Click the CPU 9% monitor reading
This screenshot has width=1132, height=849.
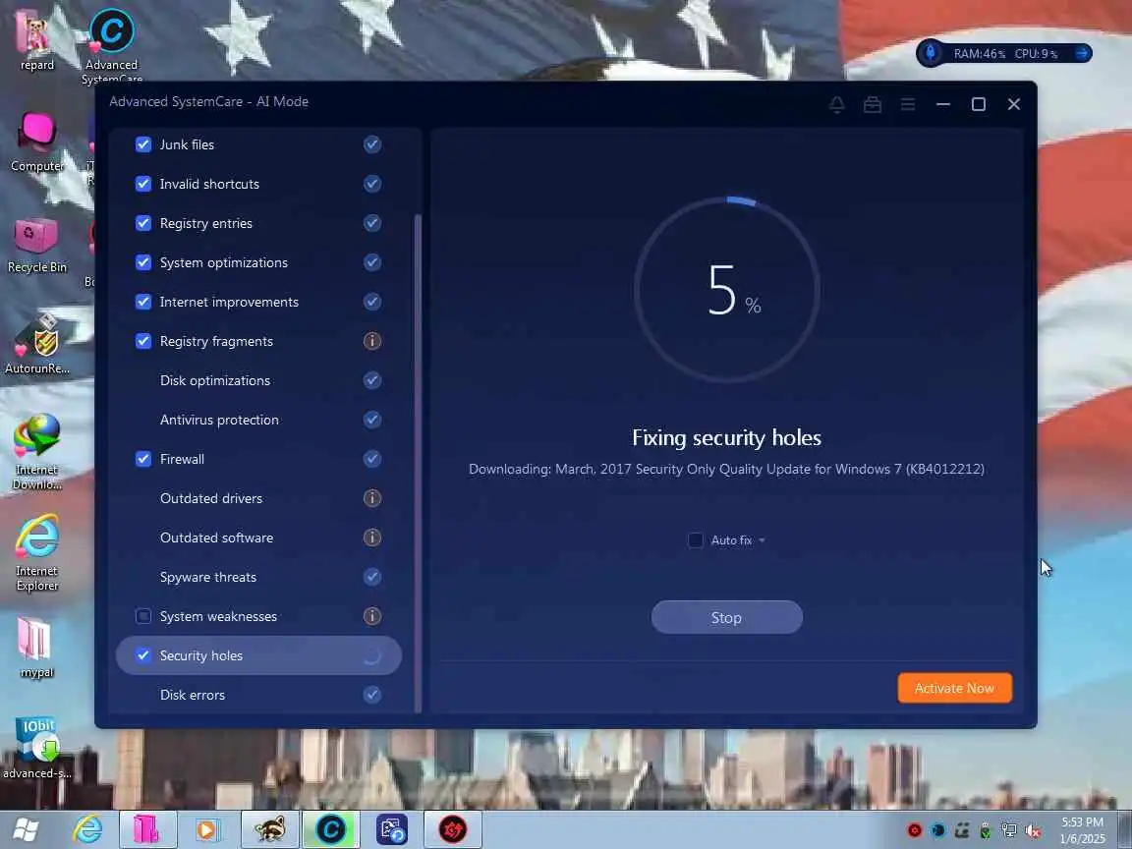[x=1036, y=54]
